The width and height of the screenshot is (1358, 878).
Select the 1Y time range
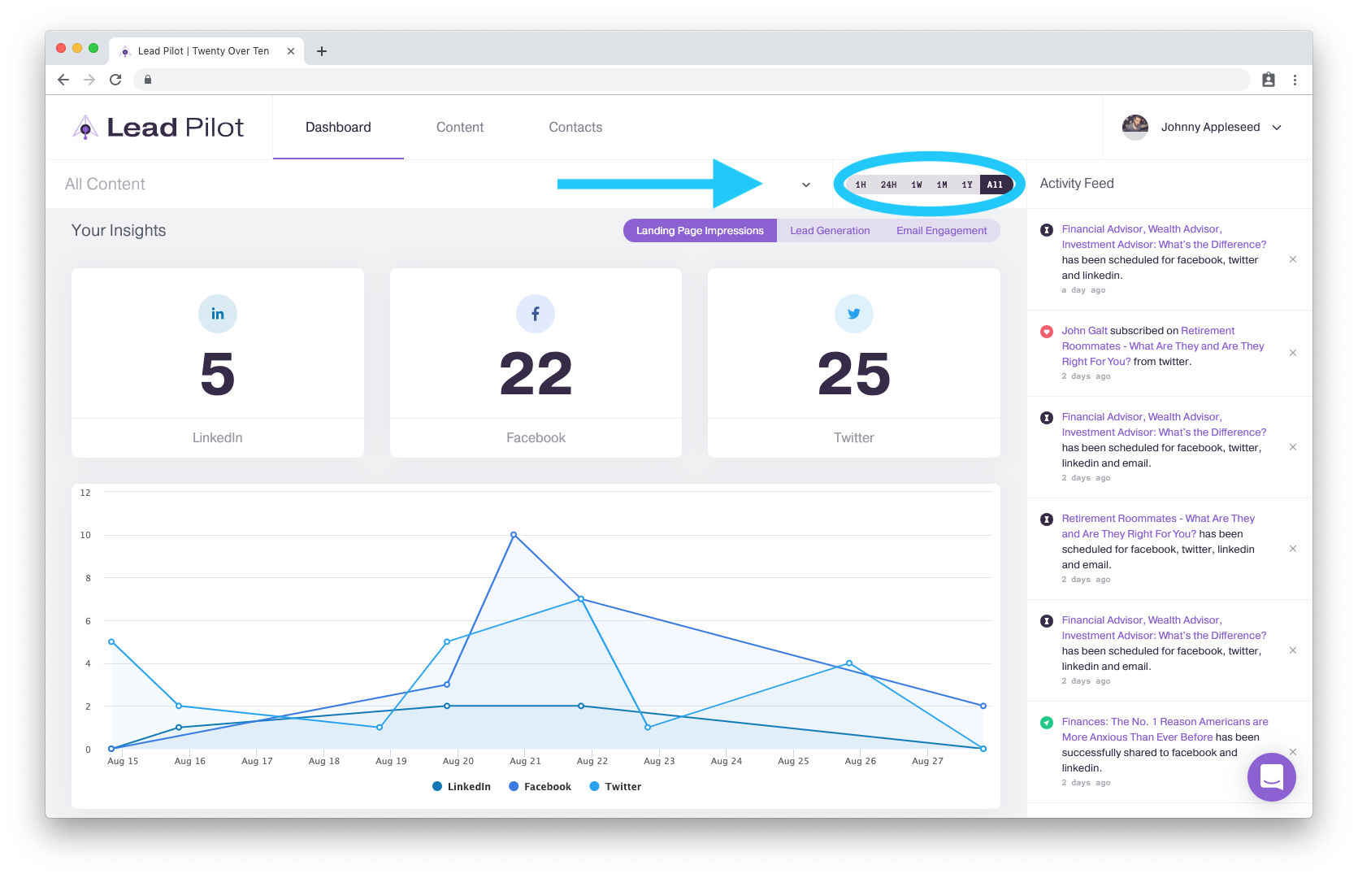967,185
